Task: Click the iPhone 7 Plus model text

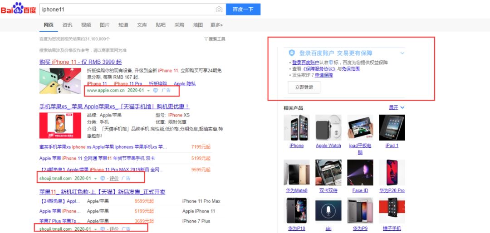Action: click(x=196, y=221)
